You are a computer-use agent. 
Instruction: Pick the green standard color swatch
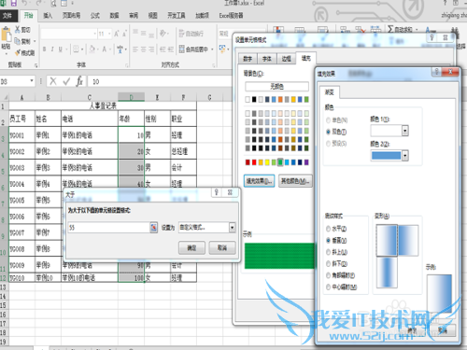(x=280, y=162)
